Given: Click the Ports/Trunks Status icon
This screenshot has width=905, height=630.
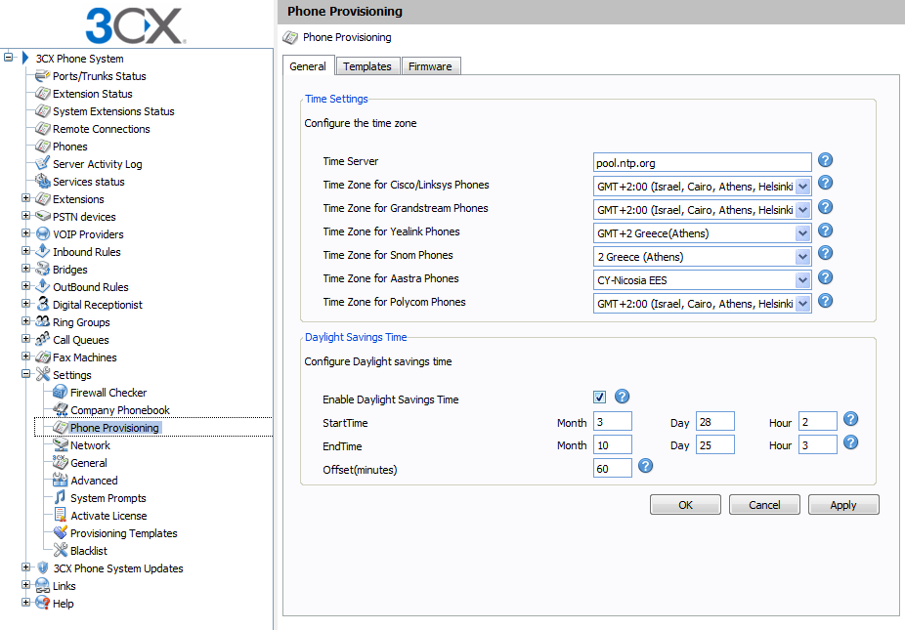Looking at the screenshot, I should point(43,75).
